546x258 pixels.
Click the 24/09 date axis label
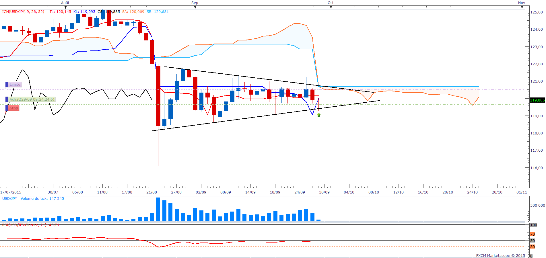coord(300,192)
